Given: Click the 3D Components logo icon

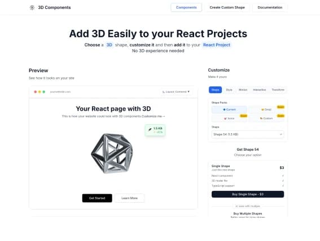Looking at the screenshot, I should click(32, 7).
